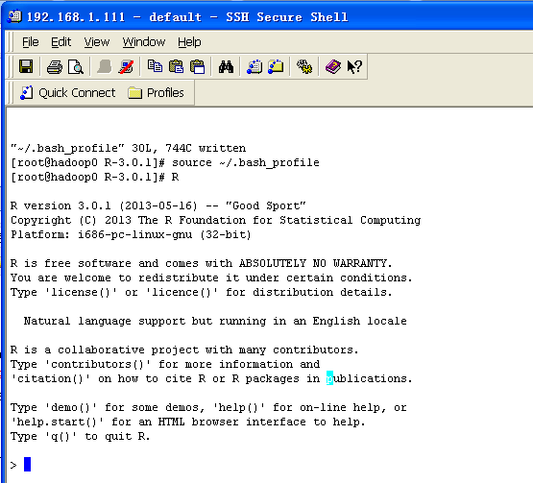The height and width of the screenshot is (483, 533).
Task: Click the Help book icon
Action: [x=333, y=66]
